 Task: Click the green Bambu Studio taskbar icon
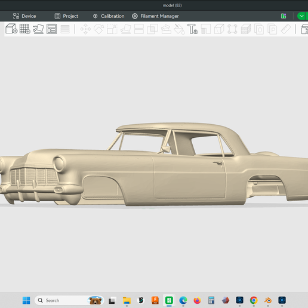pyautogui.click(x=169, y=300)
